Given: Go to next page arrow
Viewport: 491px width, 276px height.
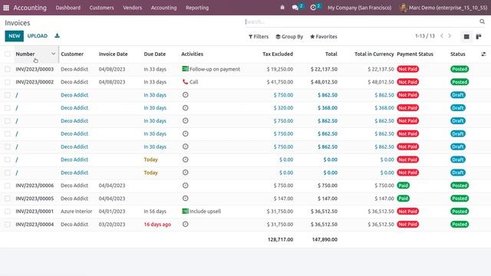Looking at the screenshot, I should tap(450, 36).
